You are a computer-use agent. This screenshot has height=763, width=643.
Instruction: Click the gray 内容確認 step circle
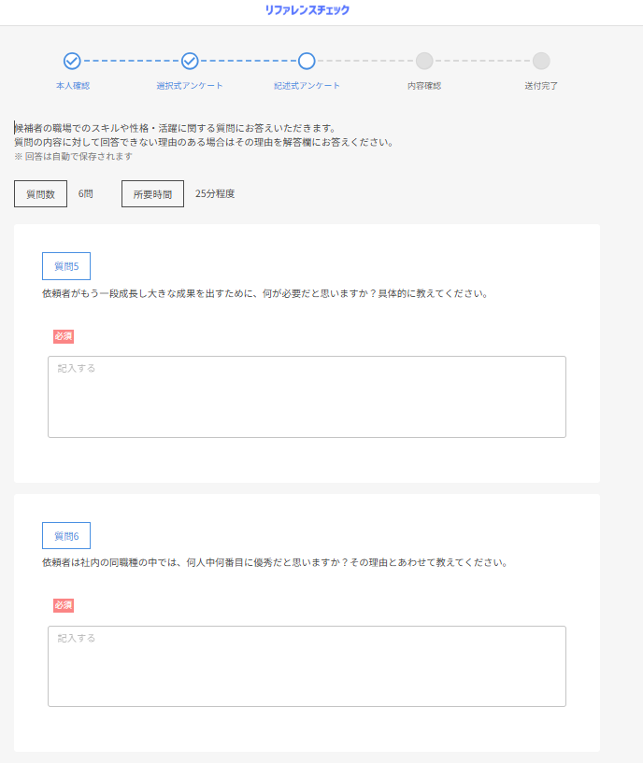pos(424,61)
